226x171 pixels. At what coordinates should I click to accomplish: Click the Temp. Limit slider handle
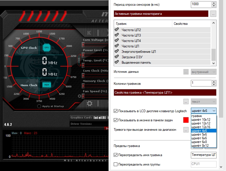83,66
